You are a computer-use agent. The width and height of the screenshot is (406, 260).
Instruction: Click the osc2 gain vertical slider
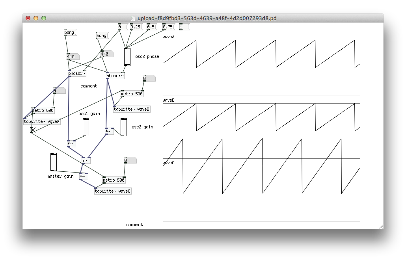(123, 128)
